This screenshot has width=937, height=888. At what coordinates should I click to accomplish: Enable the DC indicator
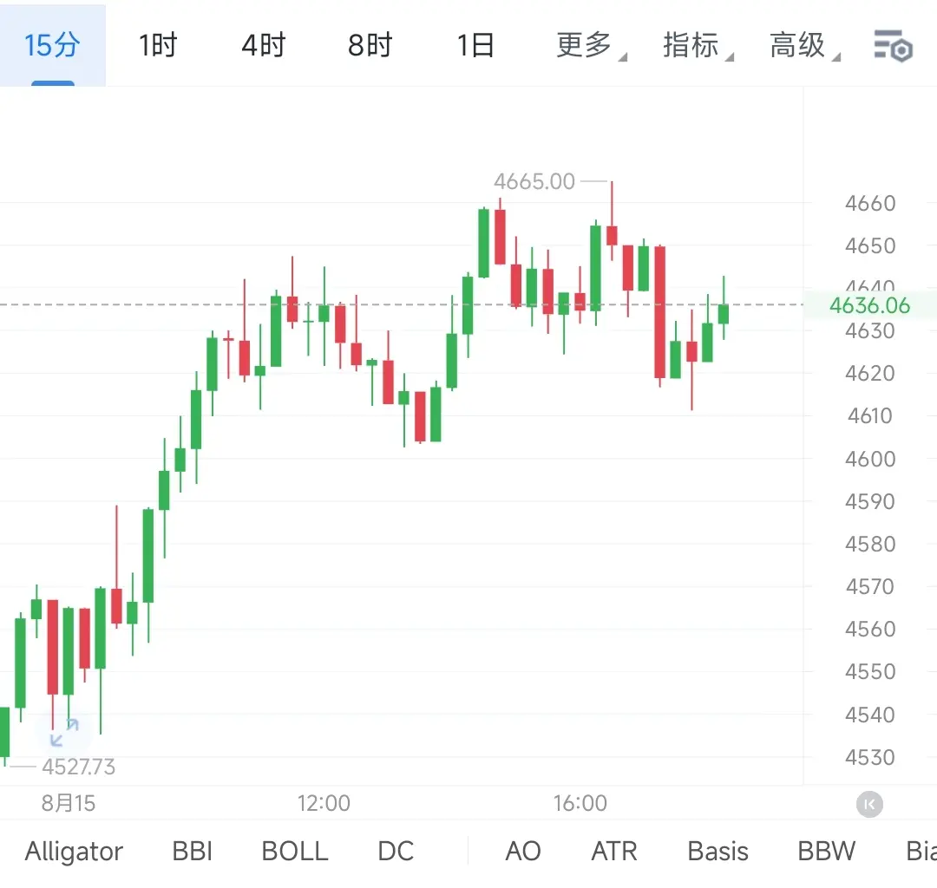point(396,851)
